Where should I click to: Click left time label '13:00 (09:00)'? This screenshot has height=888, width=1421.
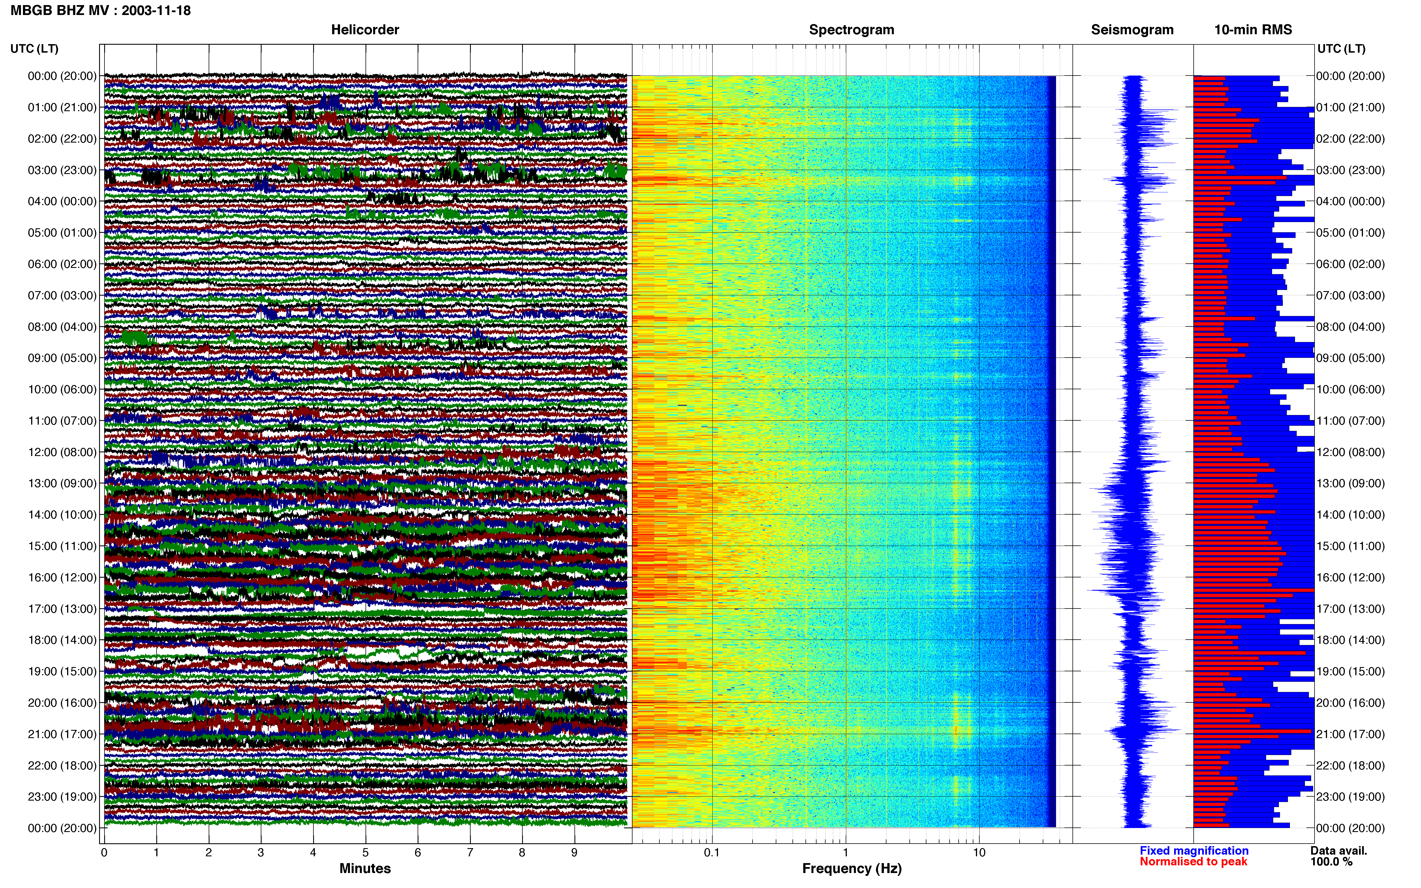point(62,483)
